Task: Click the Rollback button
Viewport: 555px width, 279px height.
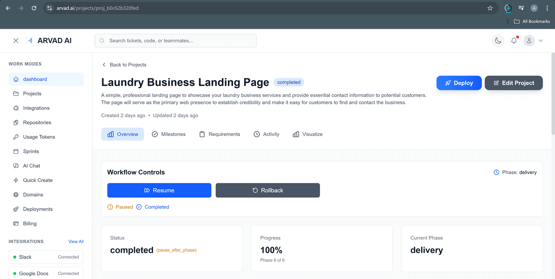Action: (x=267, y=190)
